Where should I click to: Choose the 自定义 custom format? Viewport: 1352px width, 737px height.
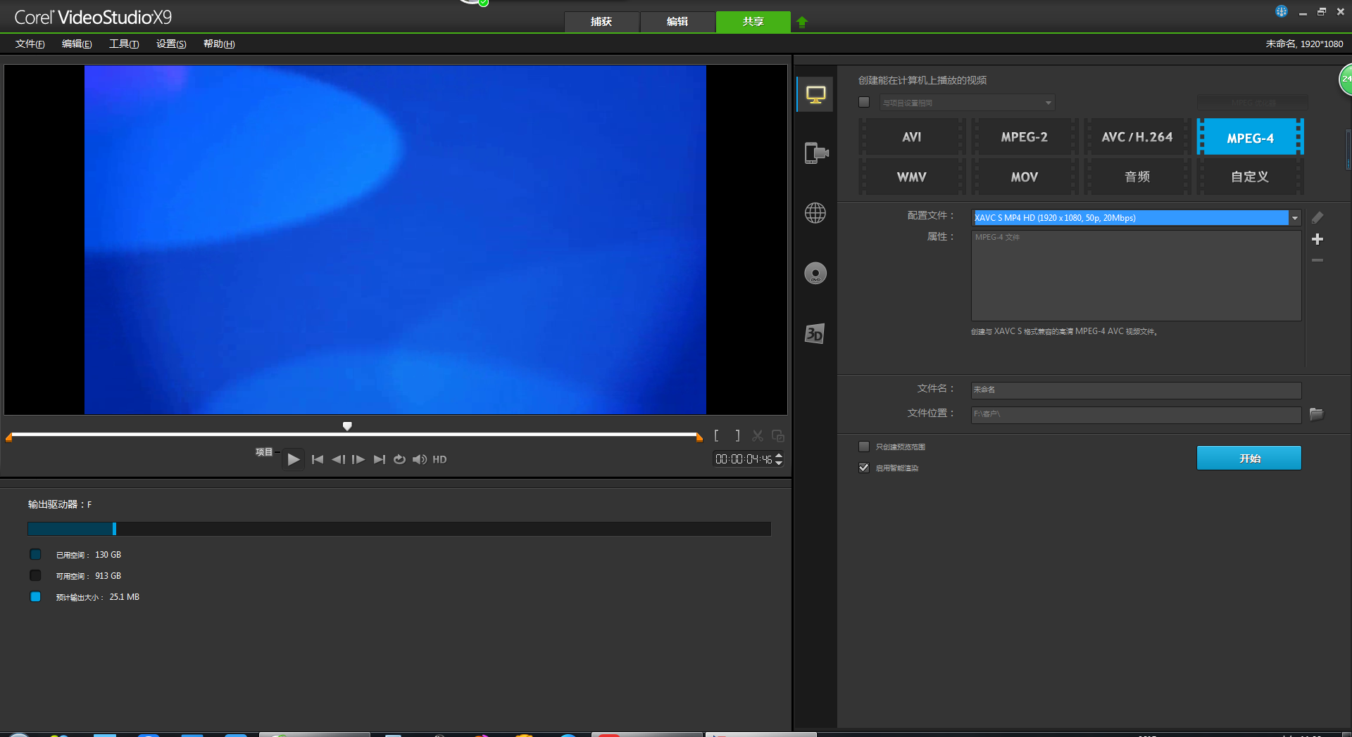tap(1251, 177)
